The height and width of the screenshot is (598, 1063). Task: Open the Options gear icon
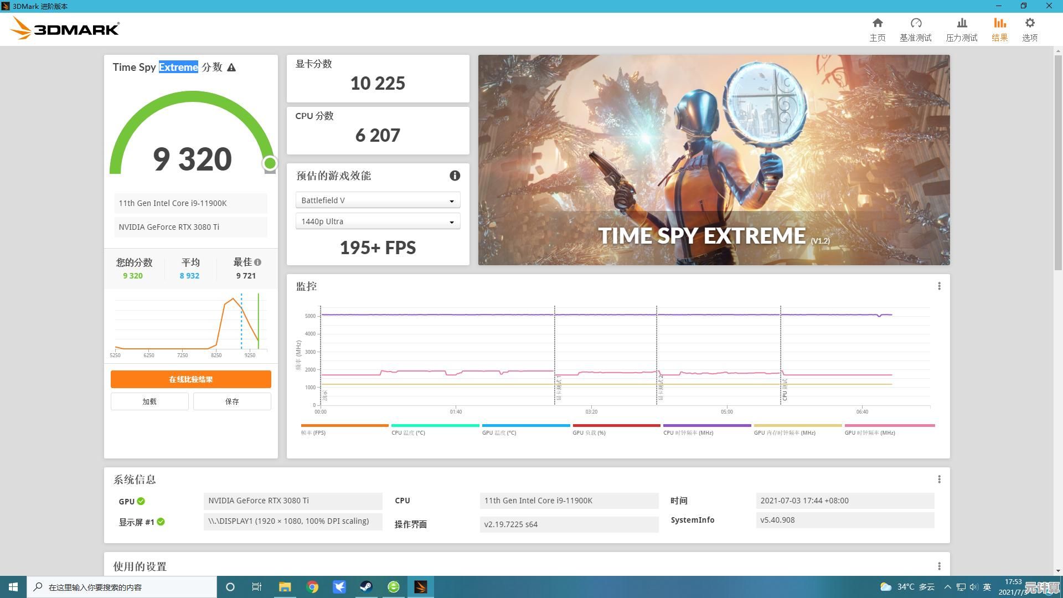click(1029, 23)
